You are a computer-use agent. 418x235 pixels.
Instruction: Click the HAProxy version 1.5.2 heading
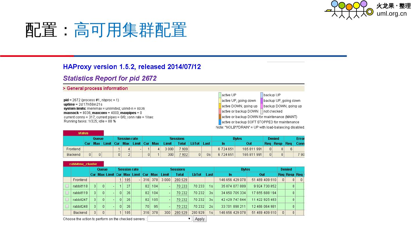click(x=132, y=67)
